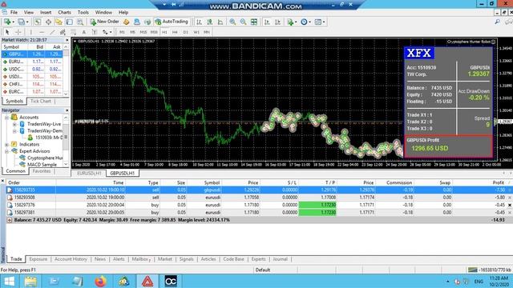513x288 pixels.
Task: Toggle the Chart Shift icon
Action: coord(278,22)
